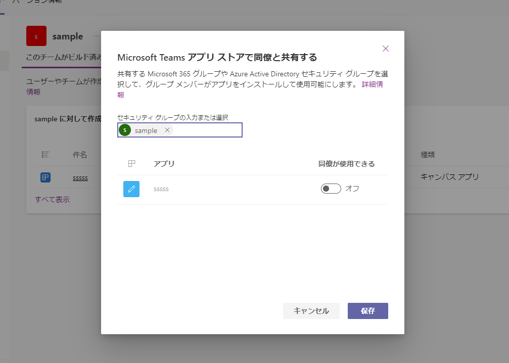509x363 pixels.
Task: Close the share dialog with X
Action: (x=385, y=49)
